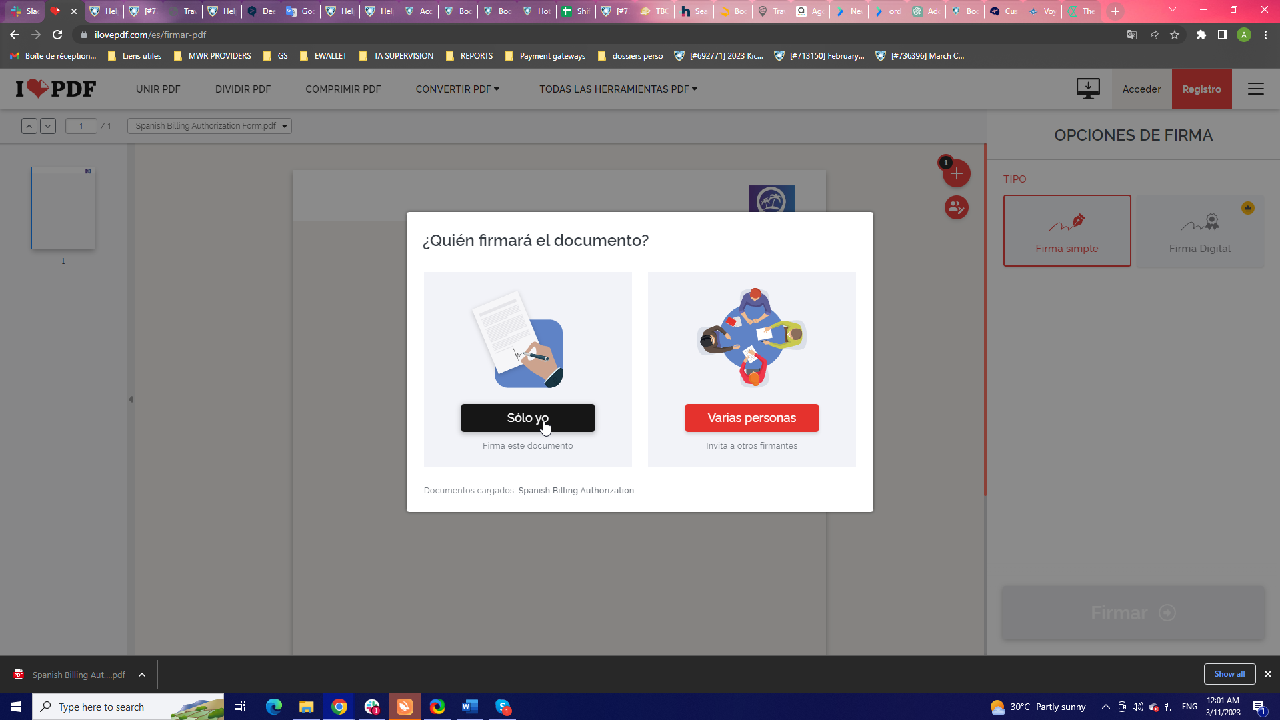Click the desktop app download icon
Image resolution: width=1280 pixels, height=720 pixels.
pos(1088,89)
